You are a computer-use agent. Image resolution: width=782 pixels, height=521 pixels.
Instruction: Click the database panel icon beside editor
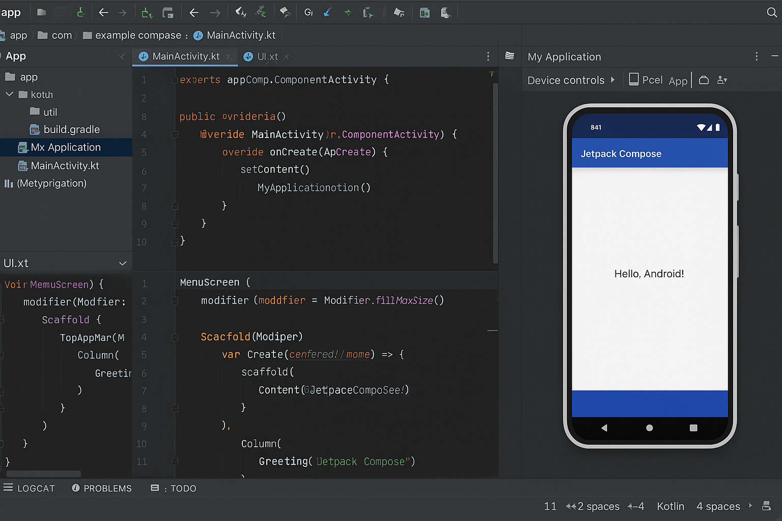(x=510, y=56)
